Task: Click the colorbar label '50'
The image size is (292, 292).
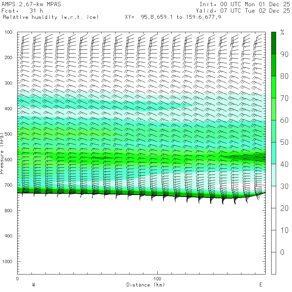Action: coord(284,142)
